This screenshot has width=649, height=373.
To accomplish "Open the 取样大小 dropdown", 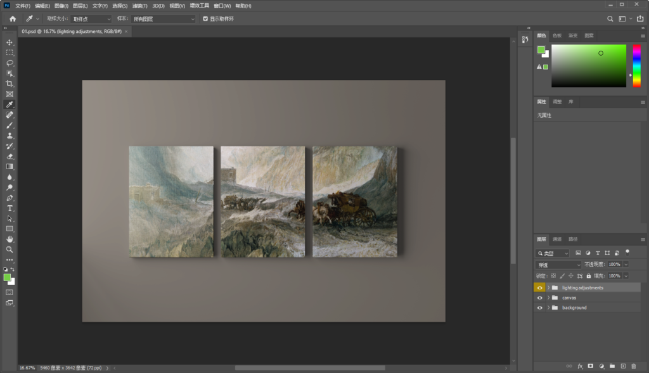I will point(91,19).
